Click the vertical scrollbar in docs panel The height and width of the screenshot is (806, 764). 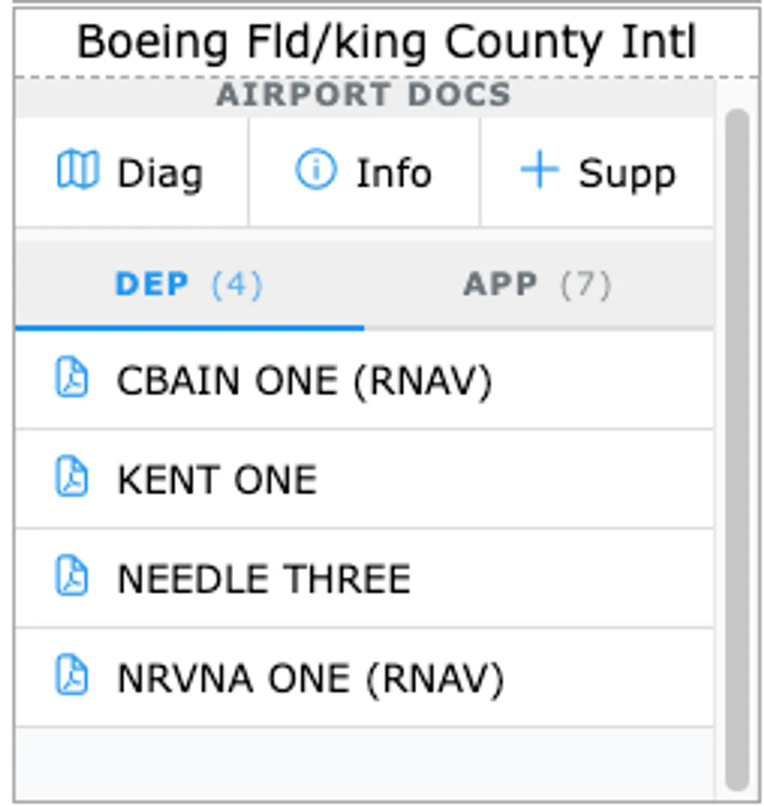tap(737, 449)
